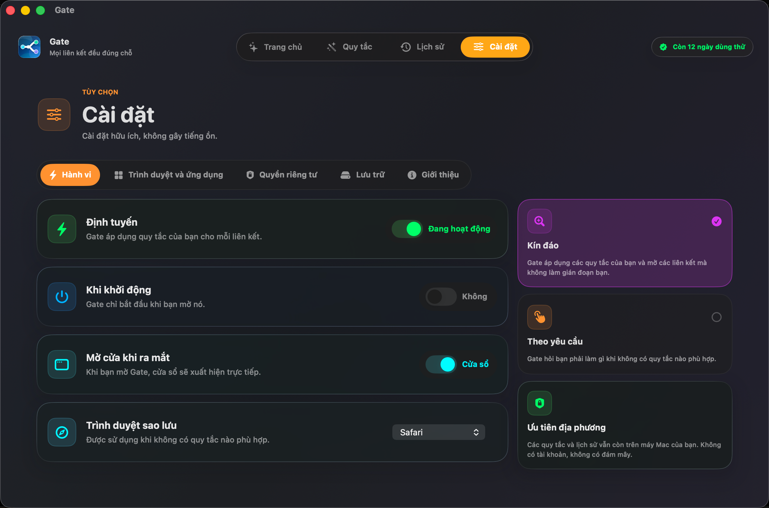Click the orange hand-tap icon in Theo yêu cầu

tap(540, 317)
